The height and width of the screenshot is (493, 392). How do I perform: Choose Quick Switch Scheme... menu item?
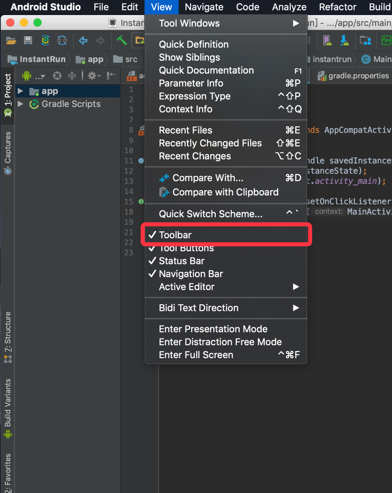[x=226, y=214]
